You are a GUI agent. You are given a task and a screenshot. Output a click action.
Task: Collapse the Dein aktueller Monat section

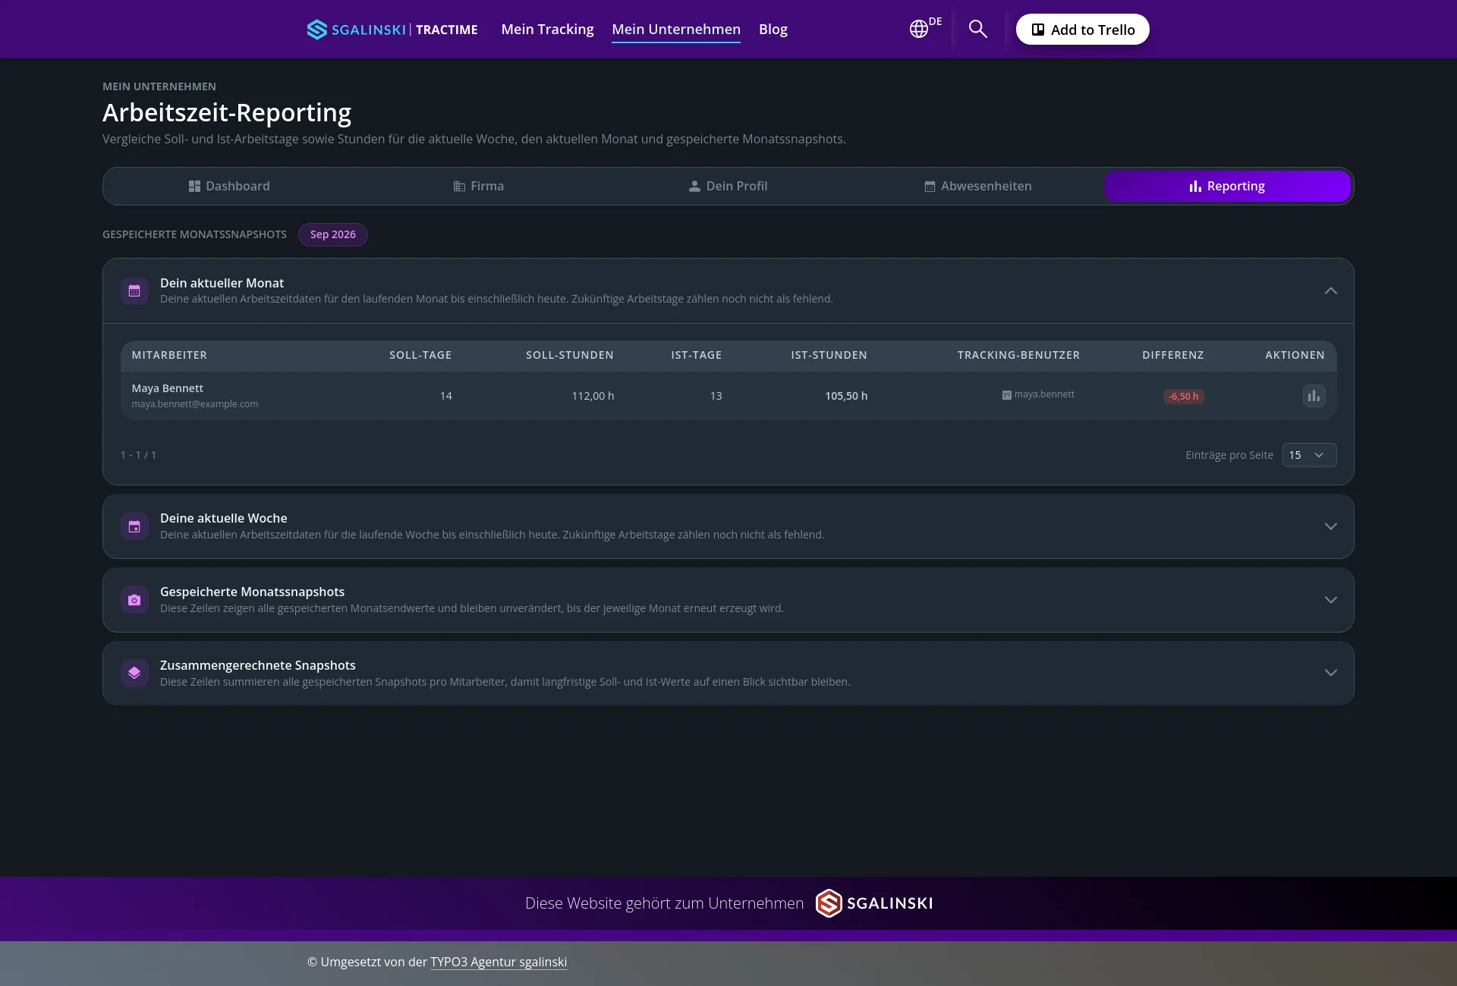(1331, 290)
